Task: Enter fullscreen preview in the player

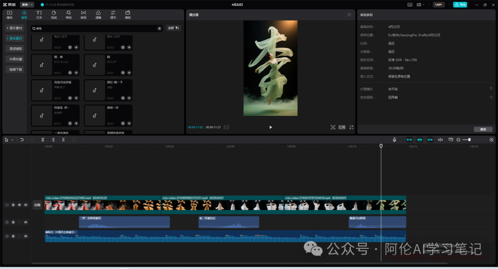Action: point(351,127)
